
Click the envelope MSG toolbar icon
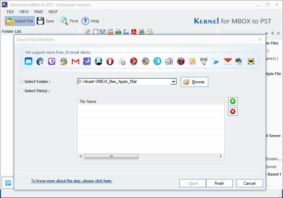pyautogui.click(x=103, y=32)
